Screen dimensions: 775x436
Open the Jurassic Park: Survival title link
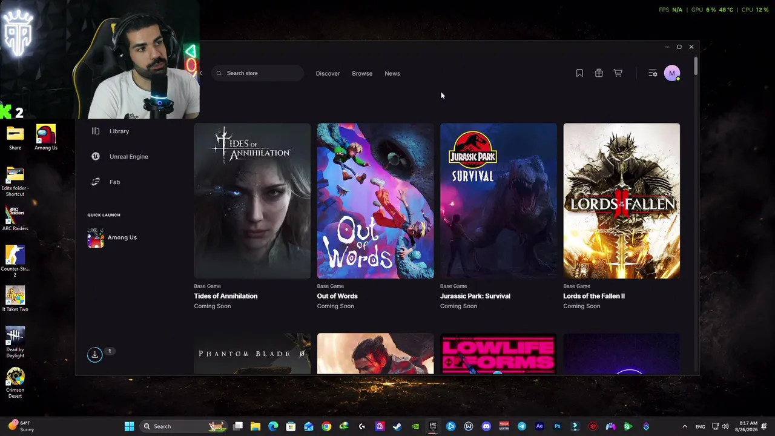coord(475,296)
